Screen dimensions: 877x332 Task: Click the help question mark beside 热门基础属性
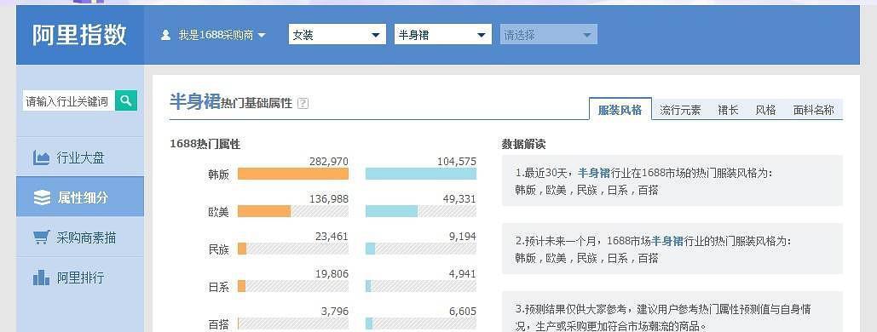tap(303, 103)
